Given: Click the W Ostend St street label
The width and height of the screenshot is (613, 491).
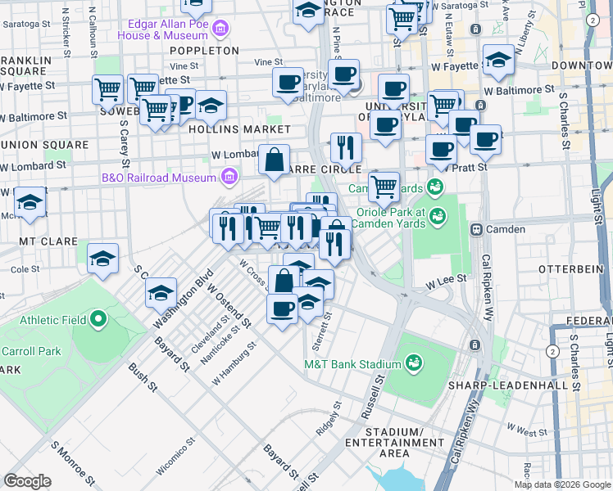Looking at the screenshot, I should click(229, 305).
